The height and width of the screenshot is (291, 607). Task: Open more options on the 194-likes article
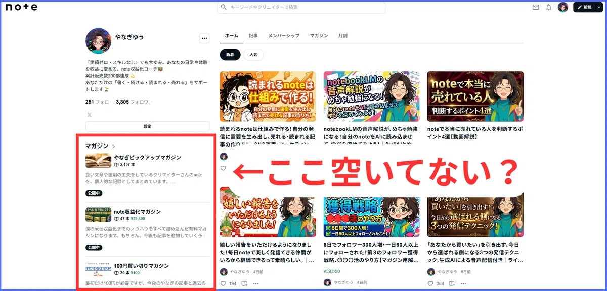click(256, 283)
